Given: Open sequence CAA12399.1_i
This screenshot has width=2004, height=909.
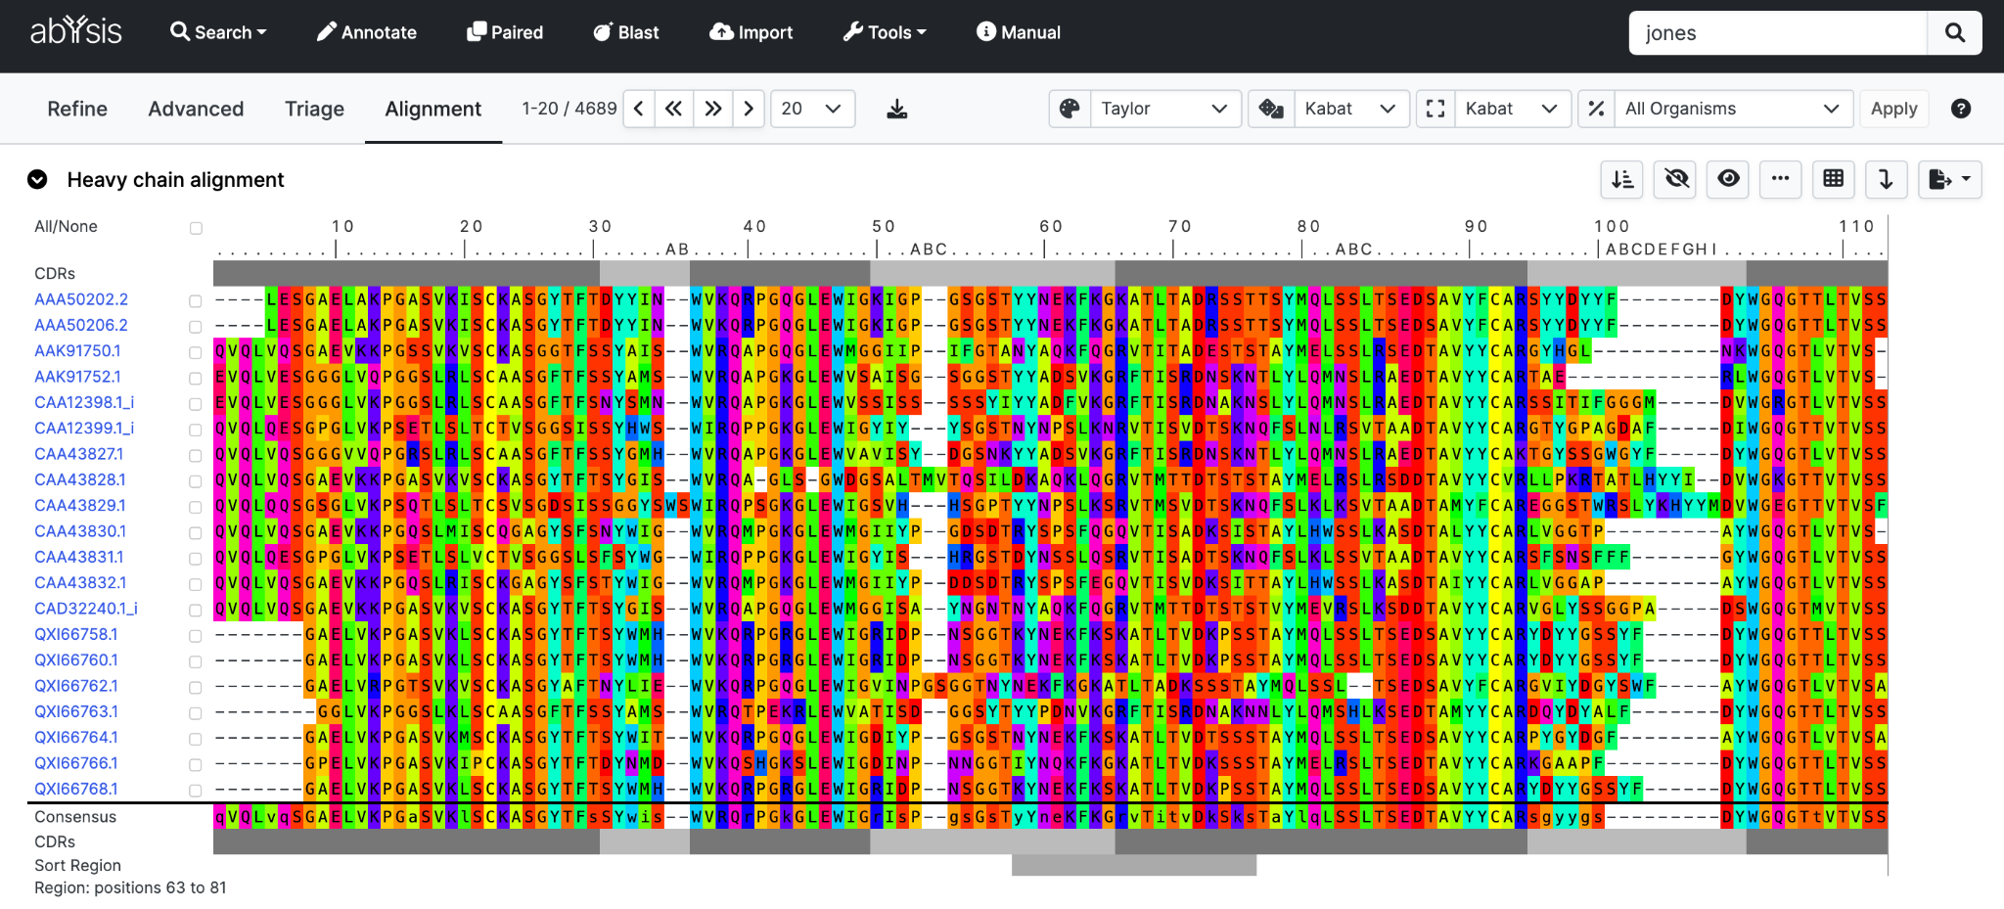Looking at the screenshot, I should pos(84,428).
